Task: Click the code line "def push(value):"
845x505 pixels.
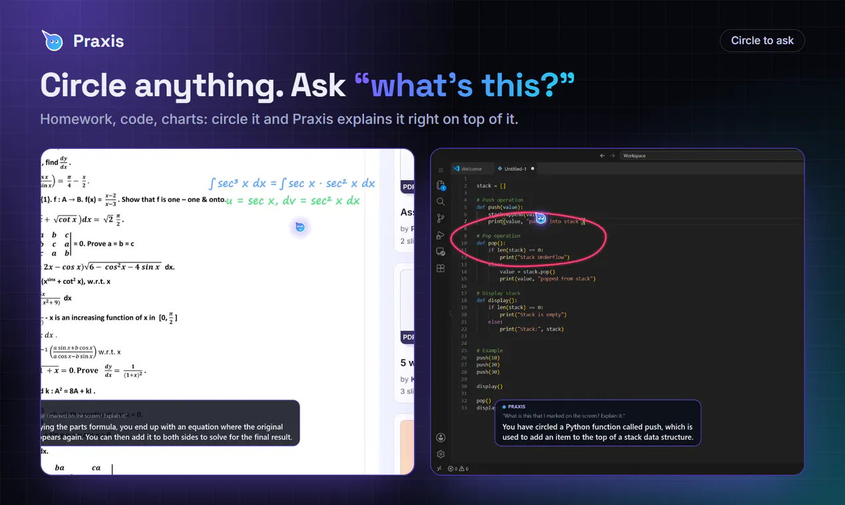Action: click(x=500, y=207)
